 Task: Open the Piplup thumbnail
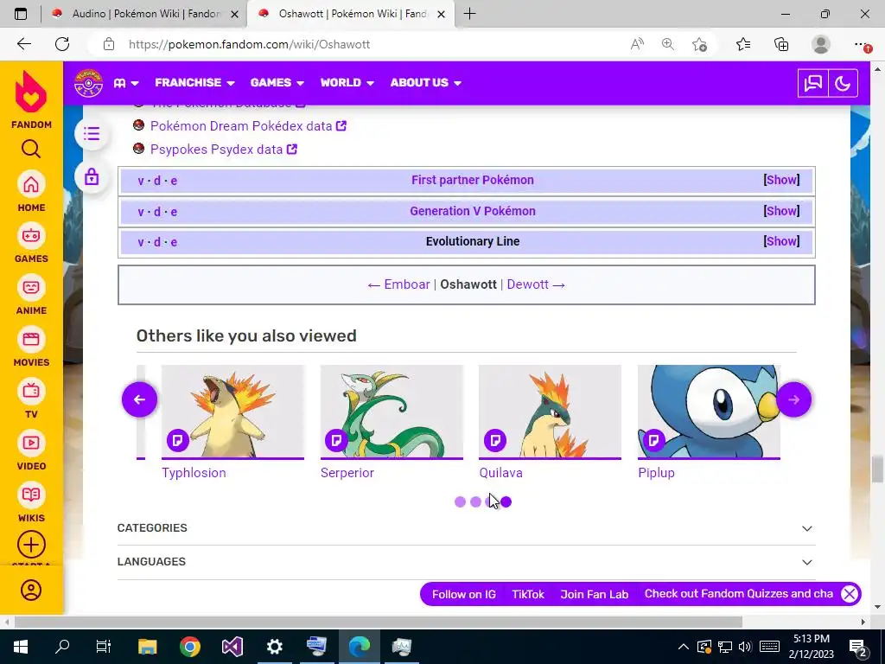(x=709, y=412)
